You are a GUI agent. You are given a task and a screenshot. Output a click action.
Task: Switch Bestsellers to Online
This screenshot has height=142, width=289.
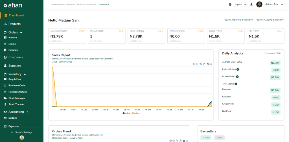219,138
